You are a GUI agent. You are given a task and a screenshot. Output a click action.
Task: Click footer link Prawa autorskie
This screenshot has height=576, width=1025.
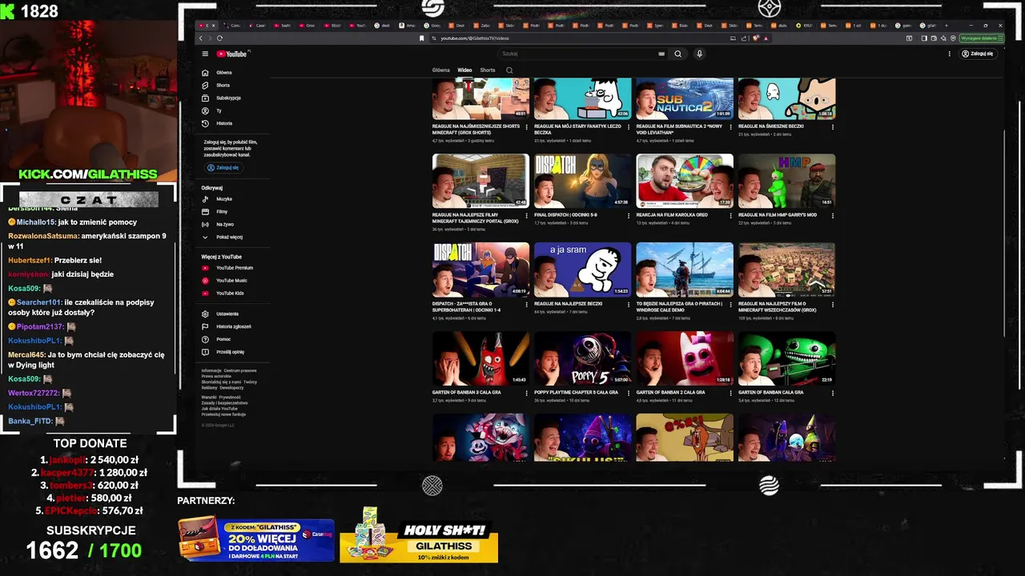click(216, 376)
